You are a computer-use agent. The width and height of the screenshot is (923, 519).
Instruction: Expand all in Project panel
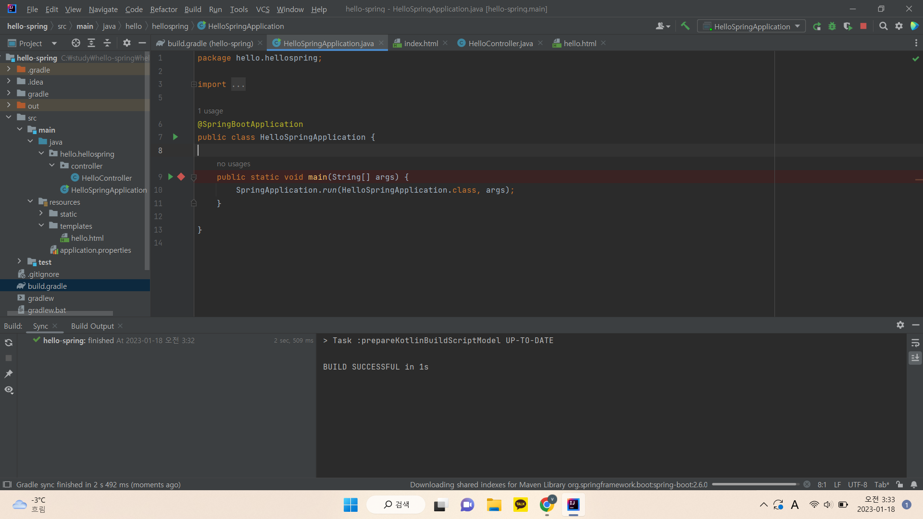click(x=91, y=43)
